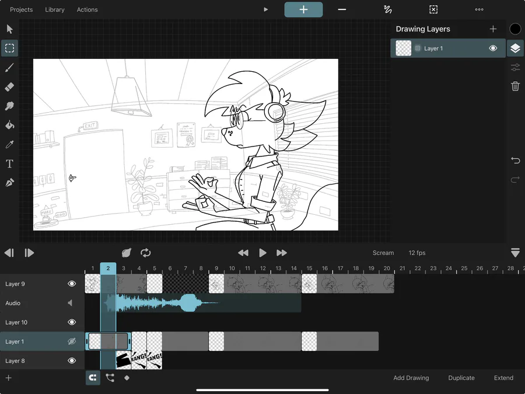The image size is (525, 394).
Task: Rewind the animation
Action: [243, 253]
